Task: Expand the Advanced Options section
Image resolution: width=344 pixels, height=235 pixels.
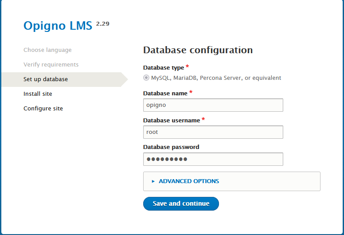Action: (x=188, y=181)
